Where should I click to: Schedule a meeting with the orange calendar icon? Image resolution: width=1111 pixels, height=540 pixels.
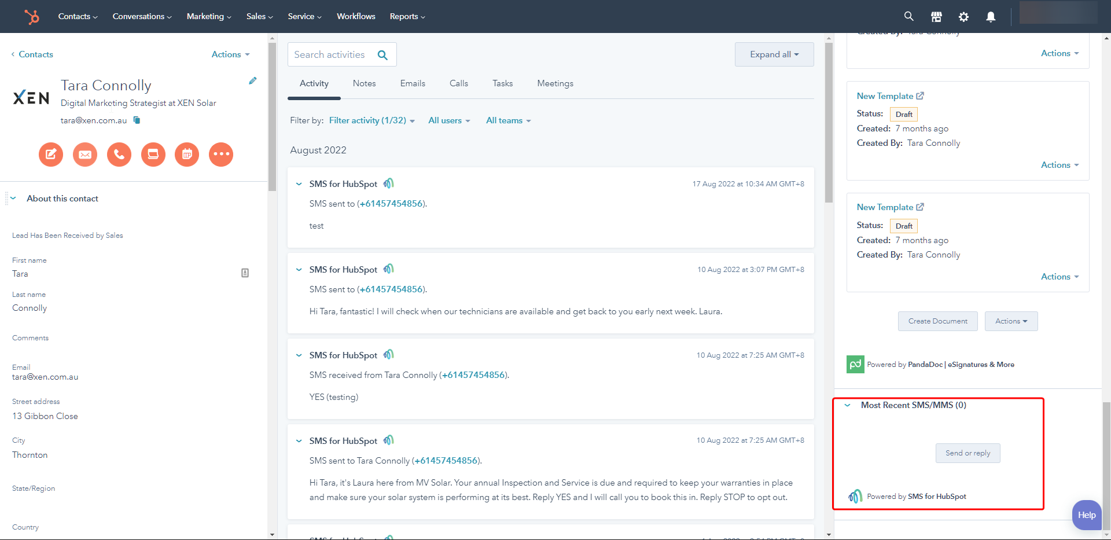tap(187, 154)
